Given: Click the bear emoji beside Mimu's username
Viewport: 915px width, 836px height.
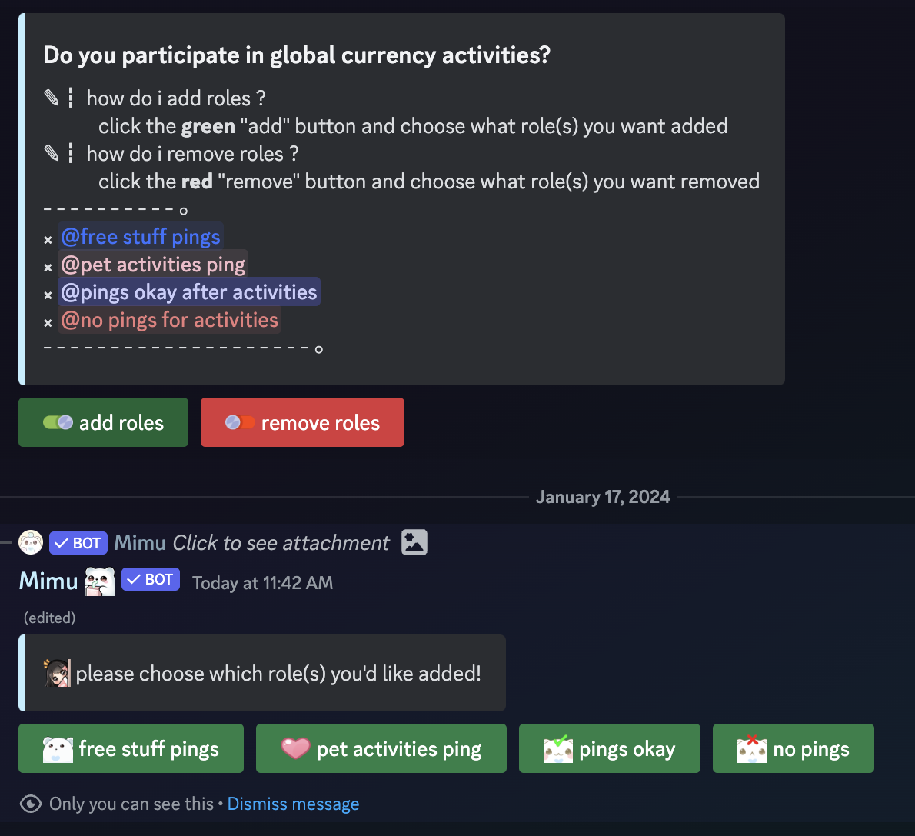Looking at the screenshot, I should [x=100, y=581].
